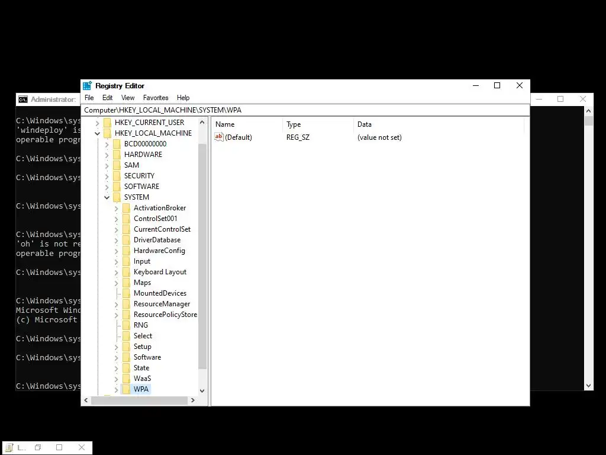Viewport: 606px width, 455px height.
Task: Click the registry path address bar
Action: point(305,110)
